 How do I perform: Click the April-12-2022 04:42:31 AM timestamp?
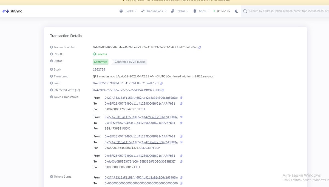[141, 76]
